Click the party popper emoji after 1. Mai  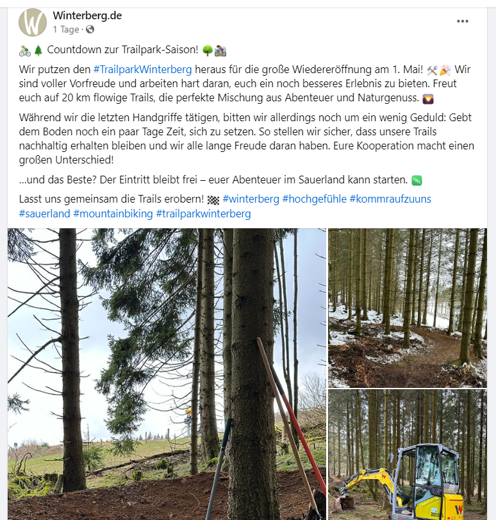pos(445,70)
